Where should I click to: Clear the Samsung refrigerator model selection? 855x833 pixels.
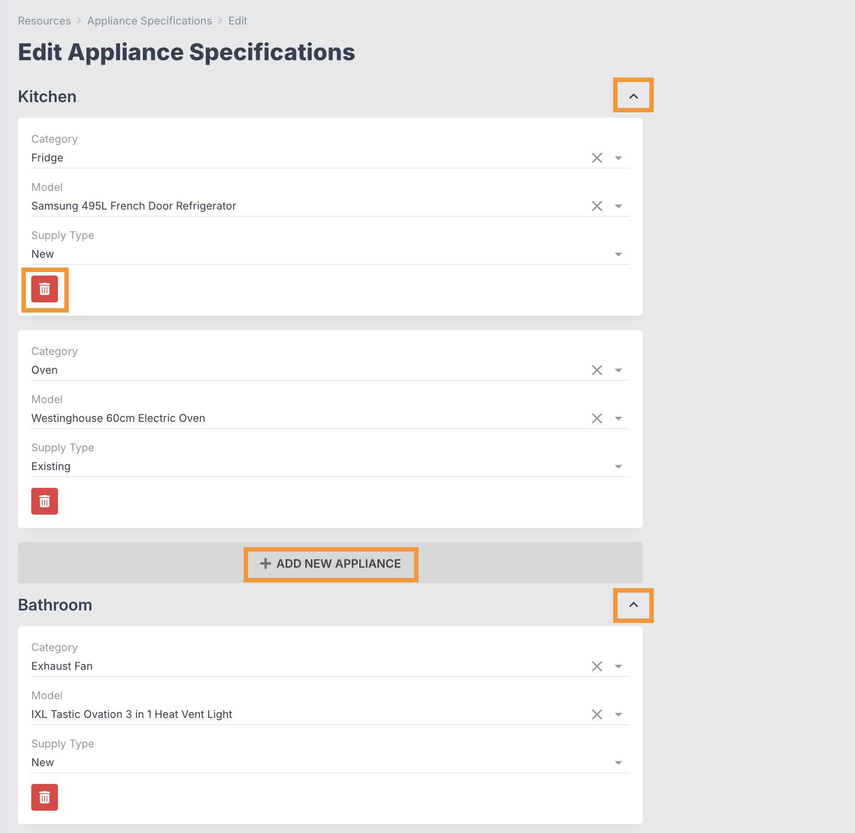click(597, 206)
